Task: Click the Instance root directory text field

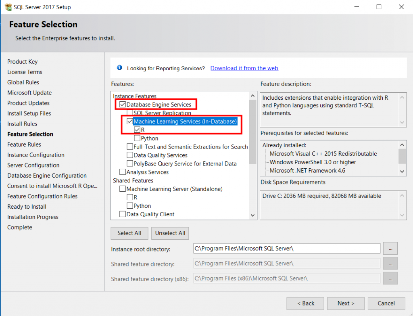Action: coord(287,248)
